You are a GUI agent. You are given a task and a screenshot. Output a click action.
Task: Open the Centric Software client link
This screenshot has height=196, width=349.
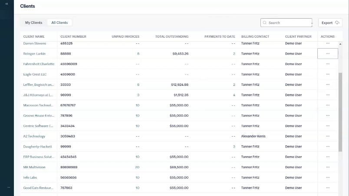click(38, 126)
